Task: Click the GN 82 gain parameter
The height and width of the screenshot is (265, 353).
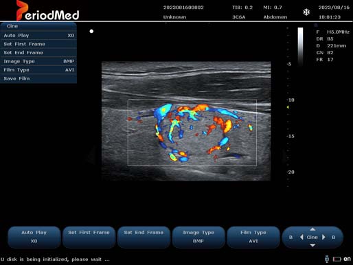Action: coord(325,53)
